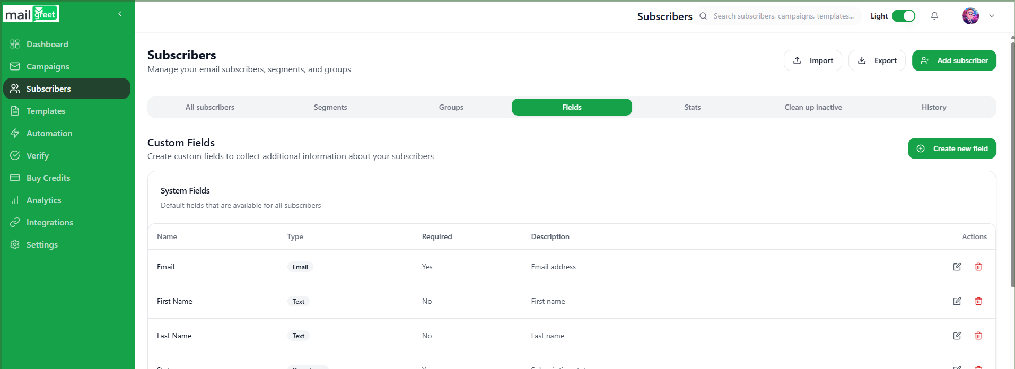Click the Analytics bar chart icon
Screen dimensions: 1015x369
(15, 200)
